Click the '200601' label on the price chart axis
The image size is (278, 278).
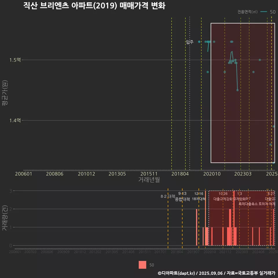23,174
